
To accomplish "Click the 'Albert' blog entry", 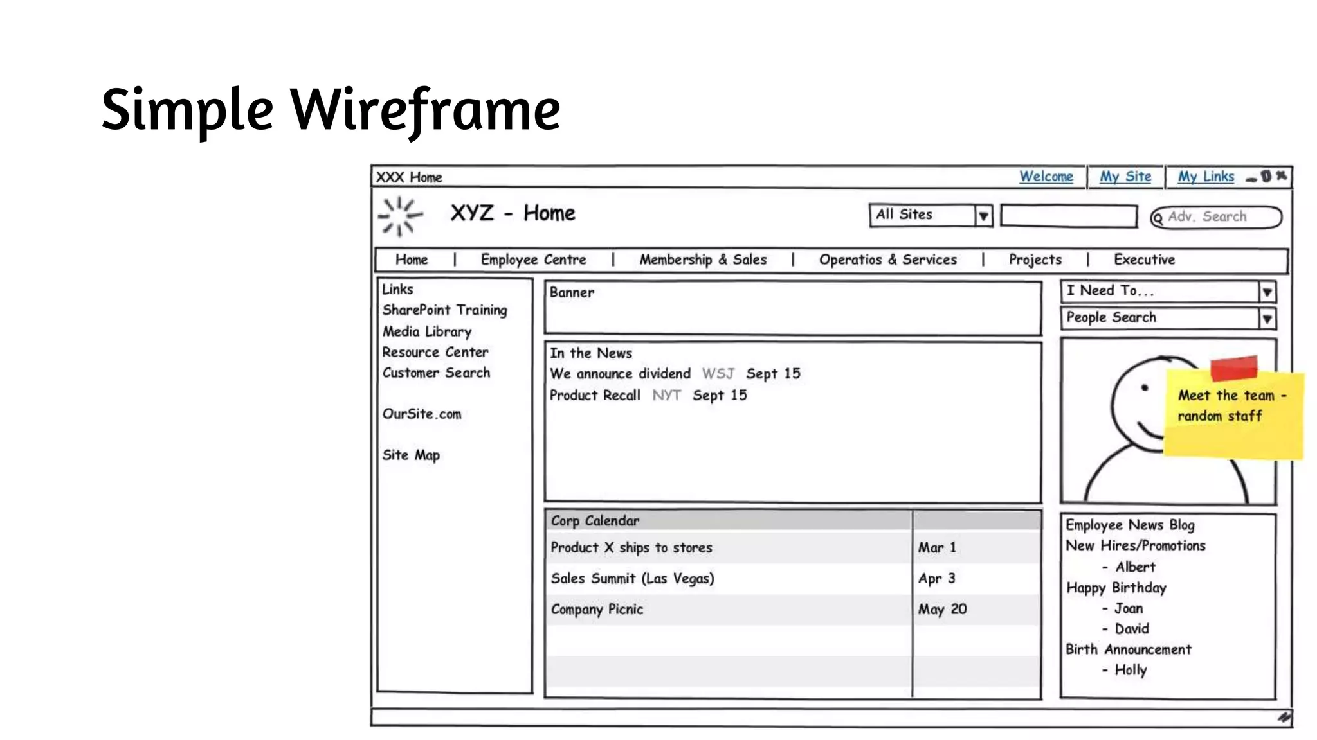I will 1135,567.
